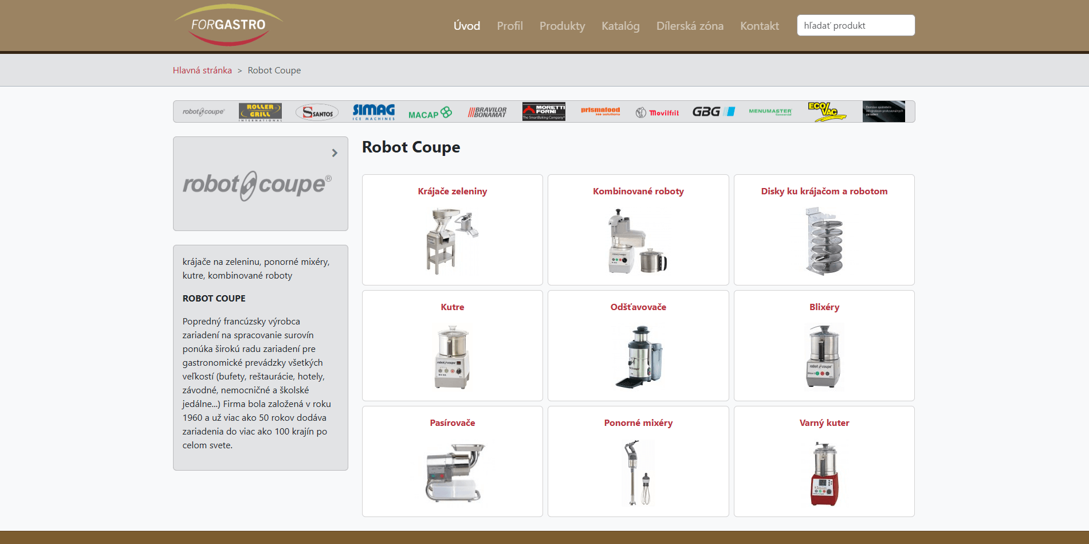The width and height of the screenshot is (1089, 544).
Task: Click the Kutre cutter product image
Action: 453,357
